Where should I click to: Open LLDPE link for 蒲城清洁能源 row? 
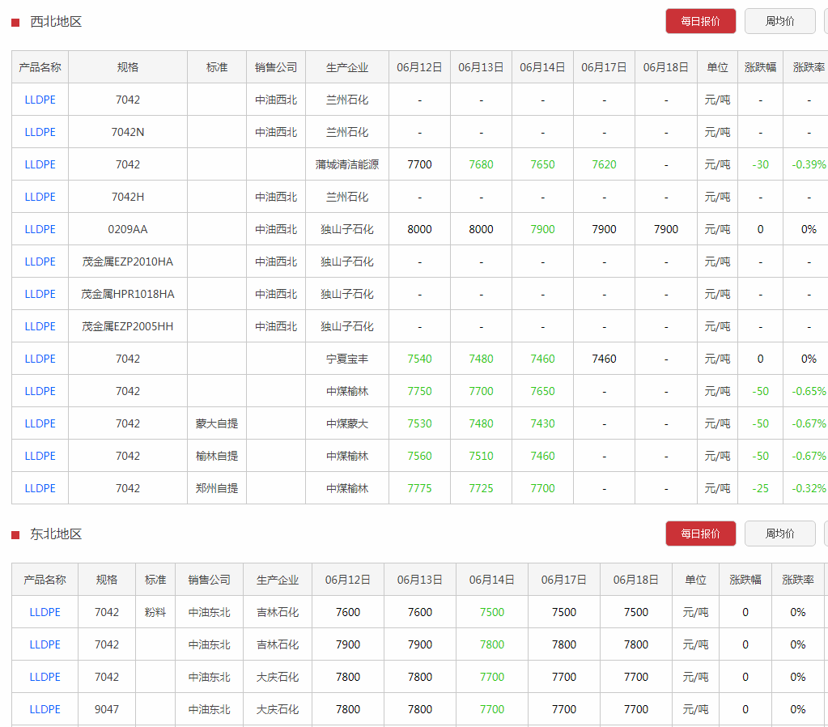pyautogui.click(x=40, y=164)
